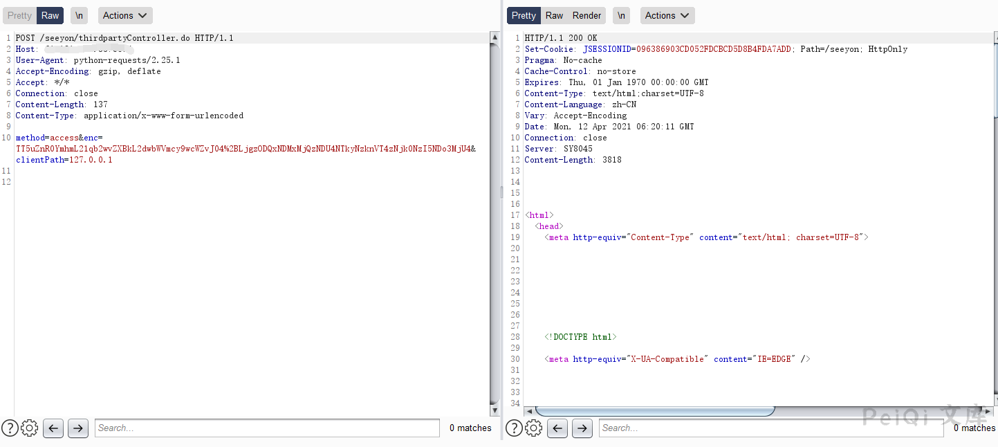Go to next match in request panel
Viewport: 998px width, 447px height.
pos(77,428)
